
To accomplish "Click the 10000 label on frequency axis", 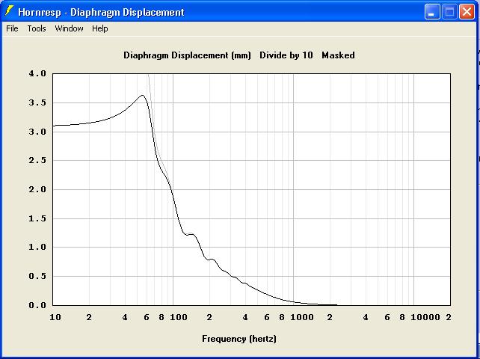I will pyautogui.click(x=425, y=317).
